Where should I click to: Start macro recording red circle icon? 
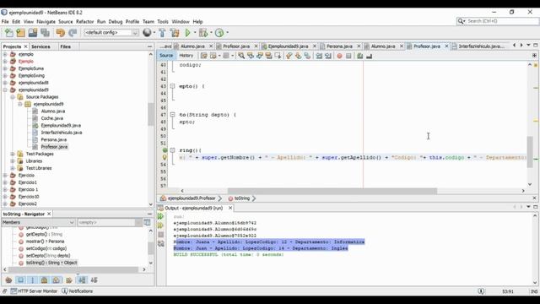[x=339, y=56]
